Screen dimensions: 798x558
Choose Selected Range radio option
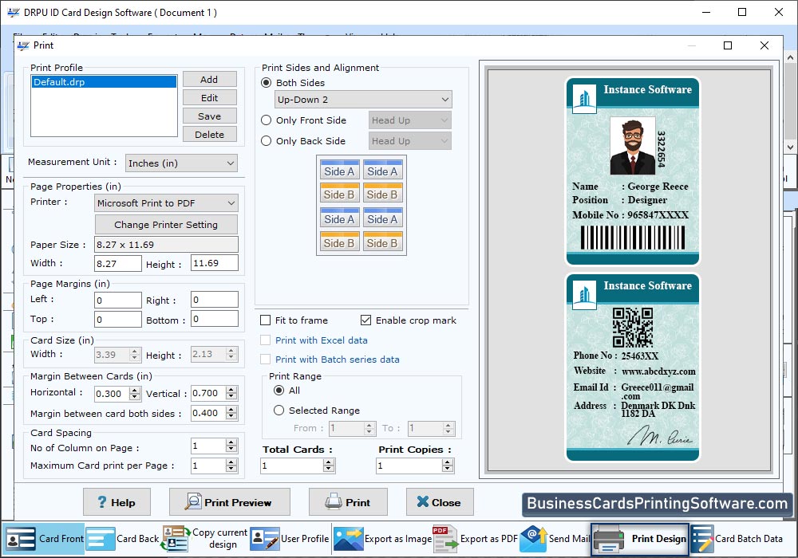[279, 410]
